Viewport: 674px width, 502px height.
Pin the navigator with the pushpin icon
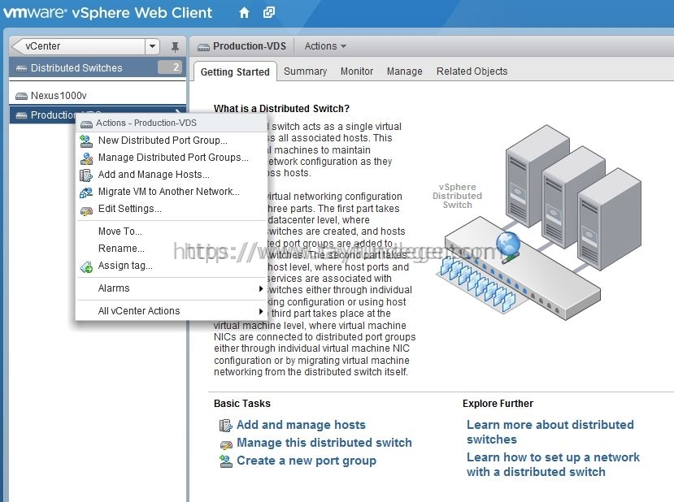click(175, 46)
